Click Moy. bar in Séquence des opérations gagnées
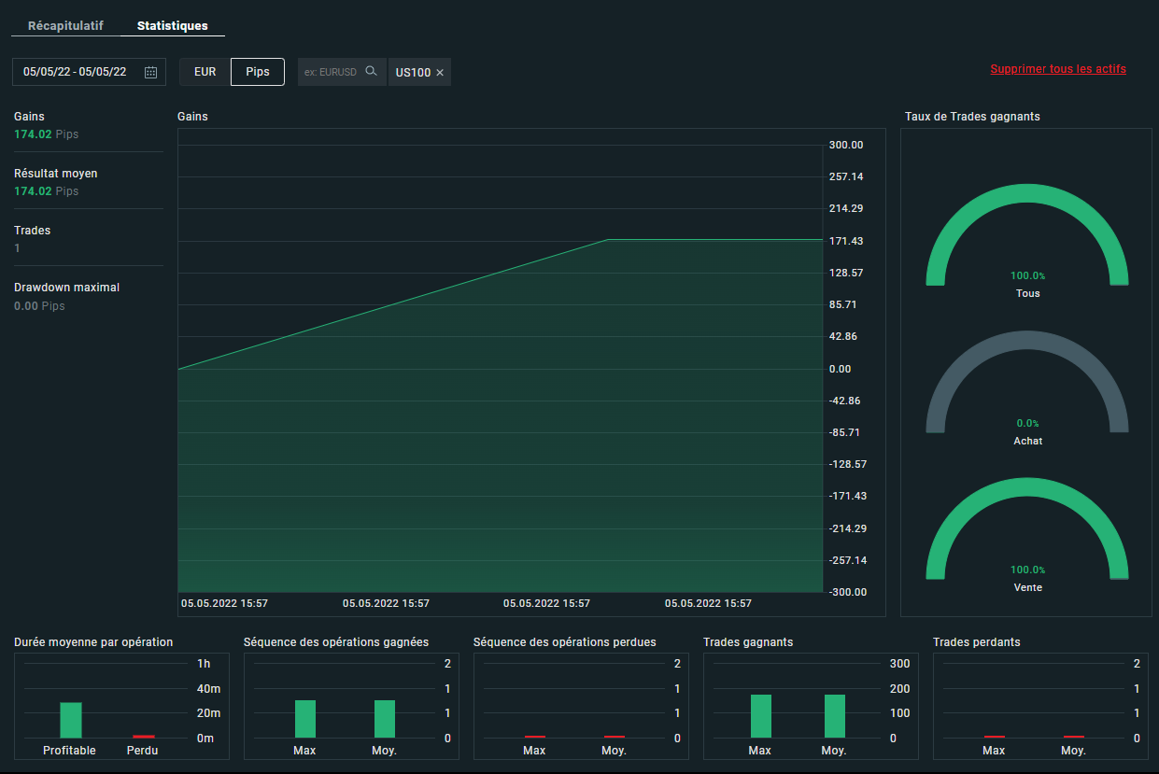The width and height of the screenshot is (1159, 774). (385, 719)
